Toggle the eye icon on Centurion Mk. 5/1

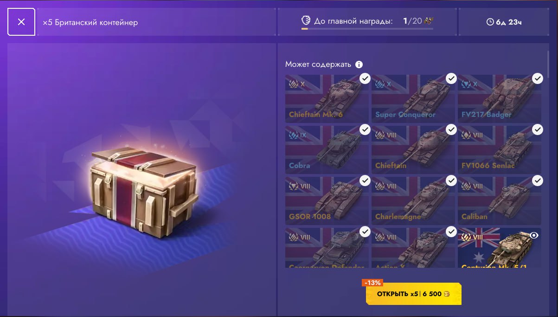point(534,235)
